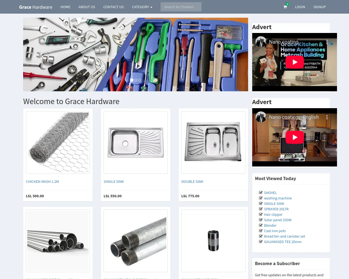The height and width of the screenshot is (279, 349).
Task: Click the LSL 500.00 price text
Action: [x=35, y=196]
